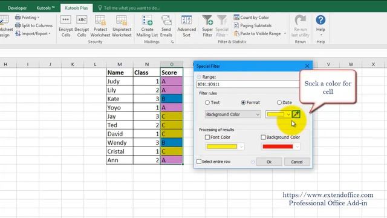This screenshot has height=218, width=387.
Task: Click yellow font color result swatch
Action: (x=222, y=147)
